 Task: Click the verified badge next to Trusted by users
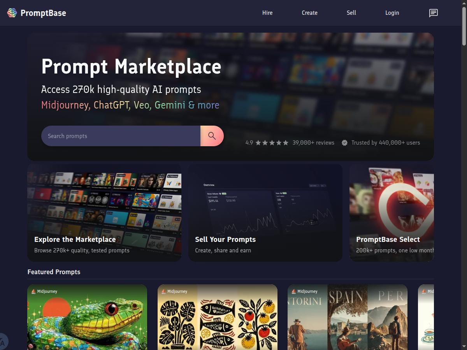(x=344, y=143)
